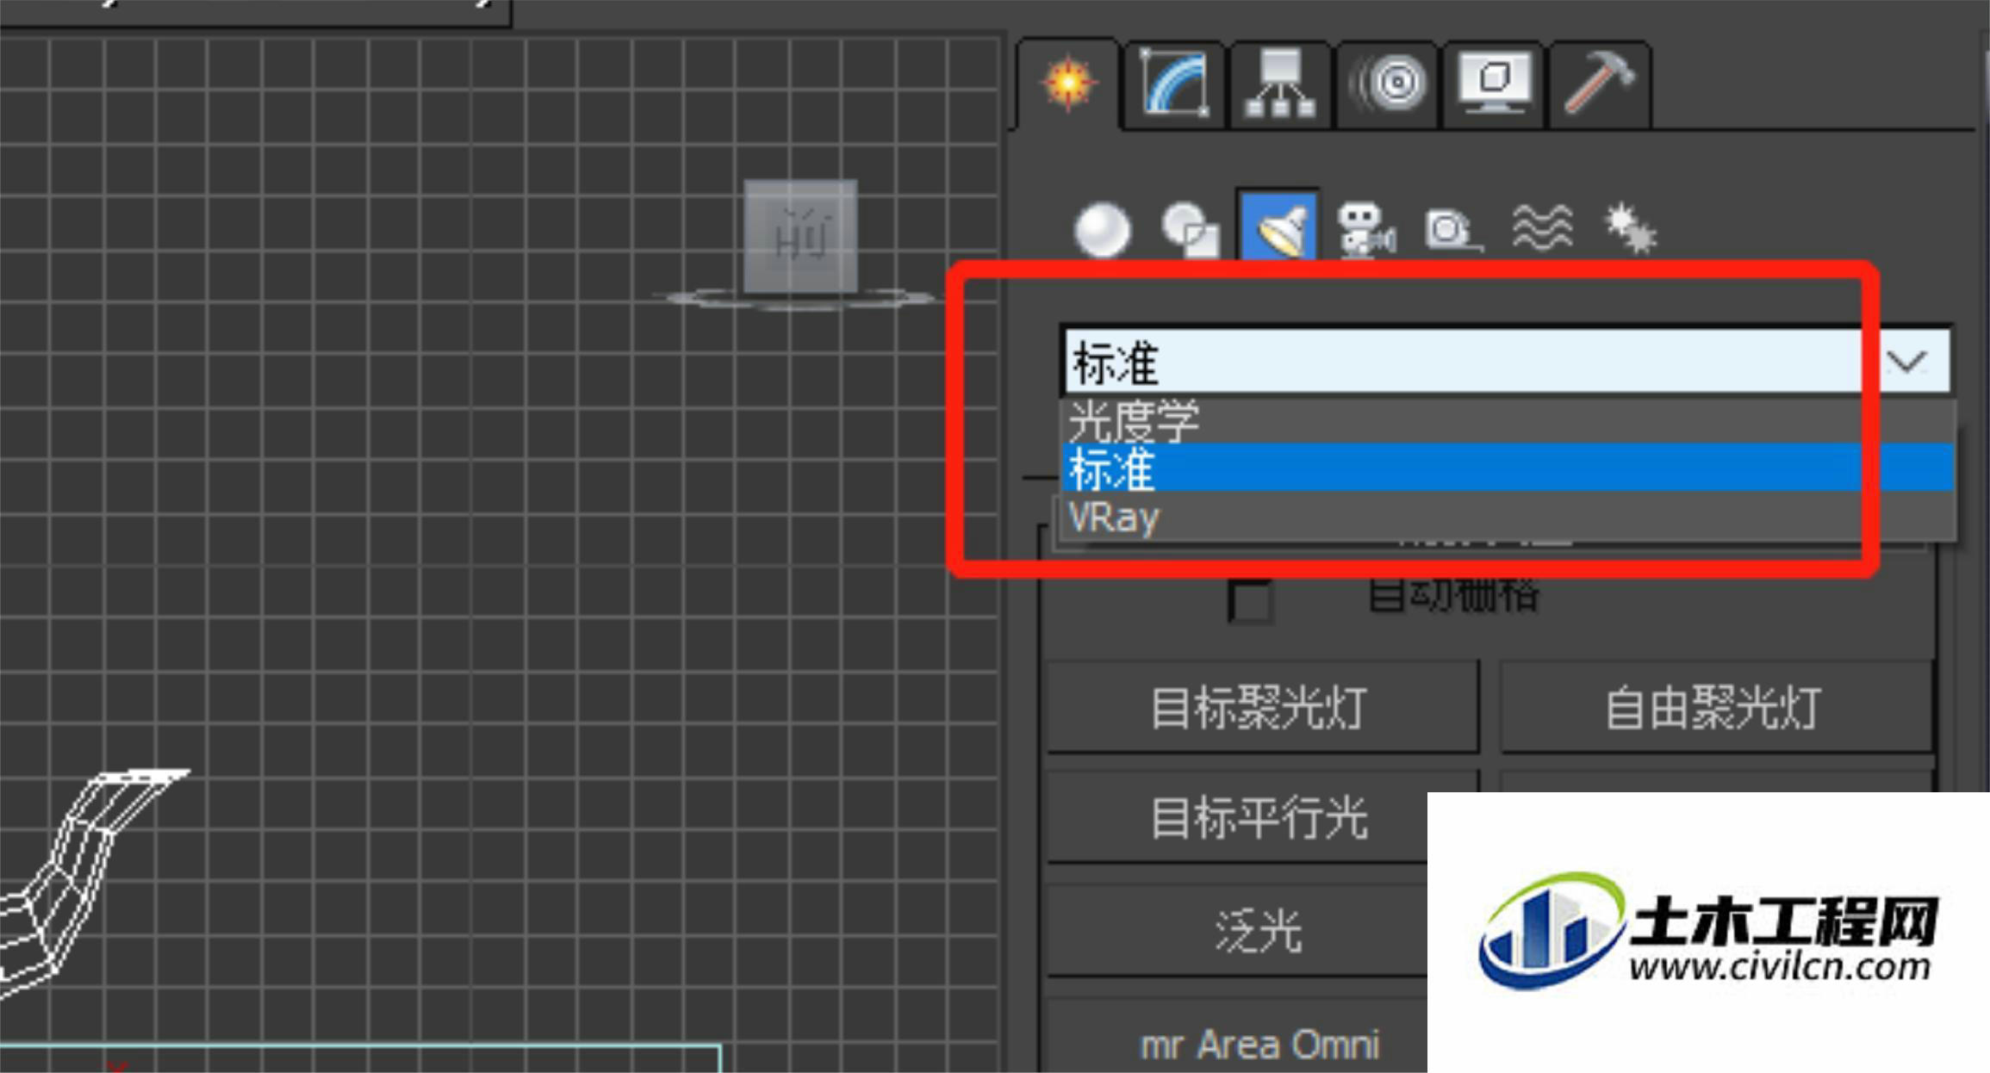
Task: Select the Helpers tape measure icon
Action: click(1452, 229)
